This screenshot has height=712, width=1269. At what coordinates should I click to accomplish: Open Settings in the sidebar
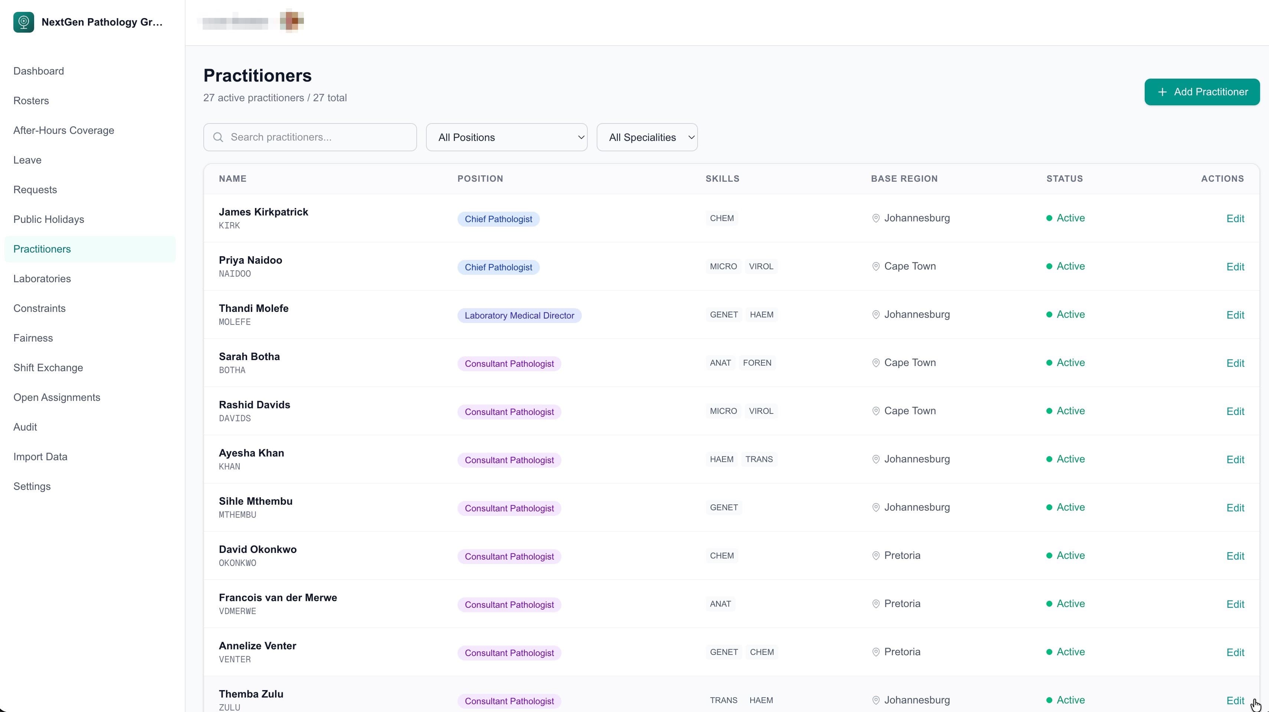tap(32, 487)
